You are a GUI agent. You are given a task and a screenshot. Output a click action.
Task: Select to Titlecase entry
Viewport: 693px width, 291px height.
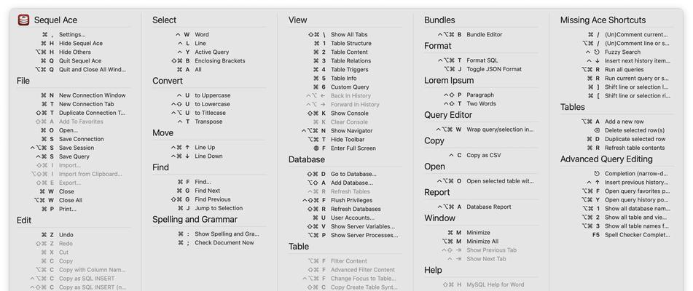(211, 113)
